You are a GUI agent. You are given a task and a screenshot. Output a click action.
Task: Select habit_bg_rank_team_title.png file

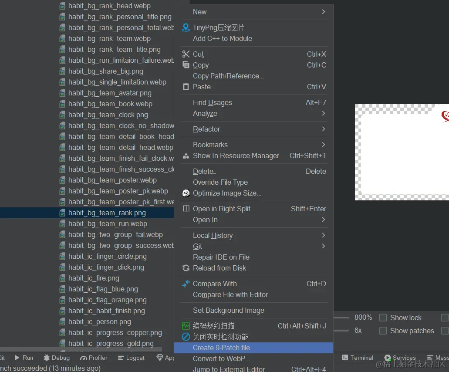pyautogui.click(x=114, y=50)
